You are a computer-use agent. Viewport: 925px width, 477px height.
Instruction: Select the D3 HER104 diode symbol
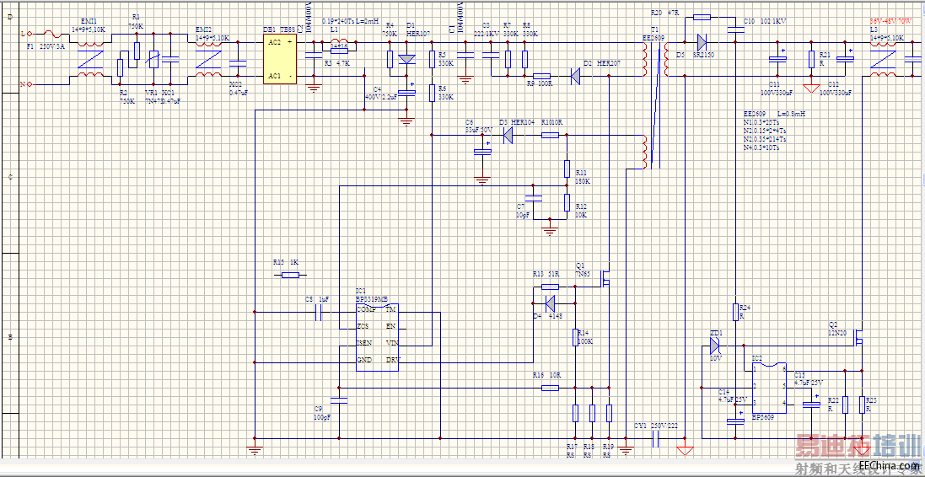[x=508, y=135]
